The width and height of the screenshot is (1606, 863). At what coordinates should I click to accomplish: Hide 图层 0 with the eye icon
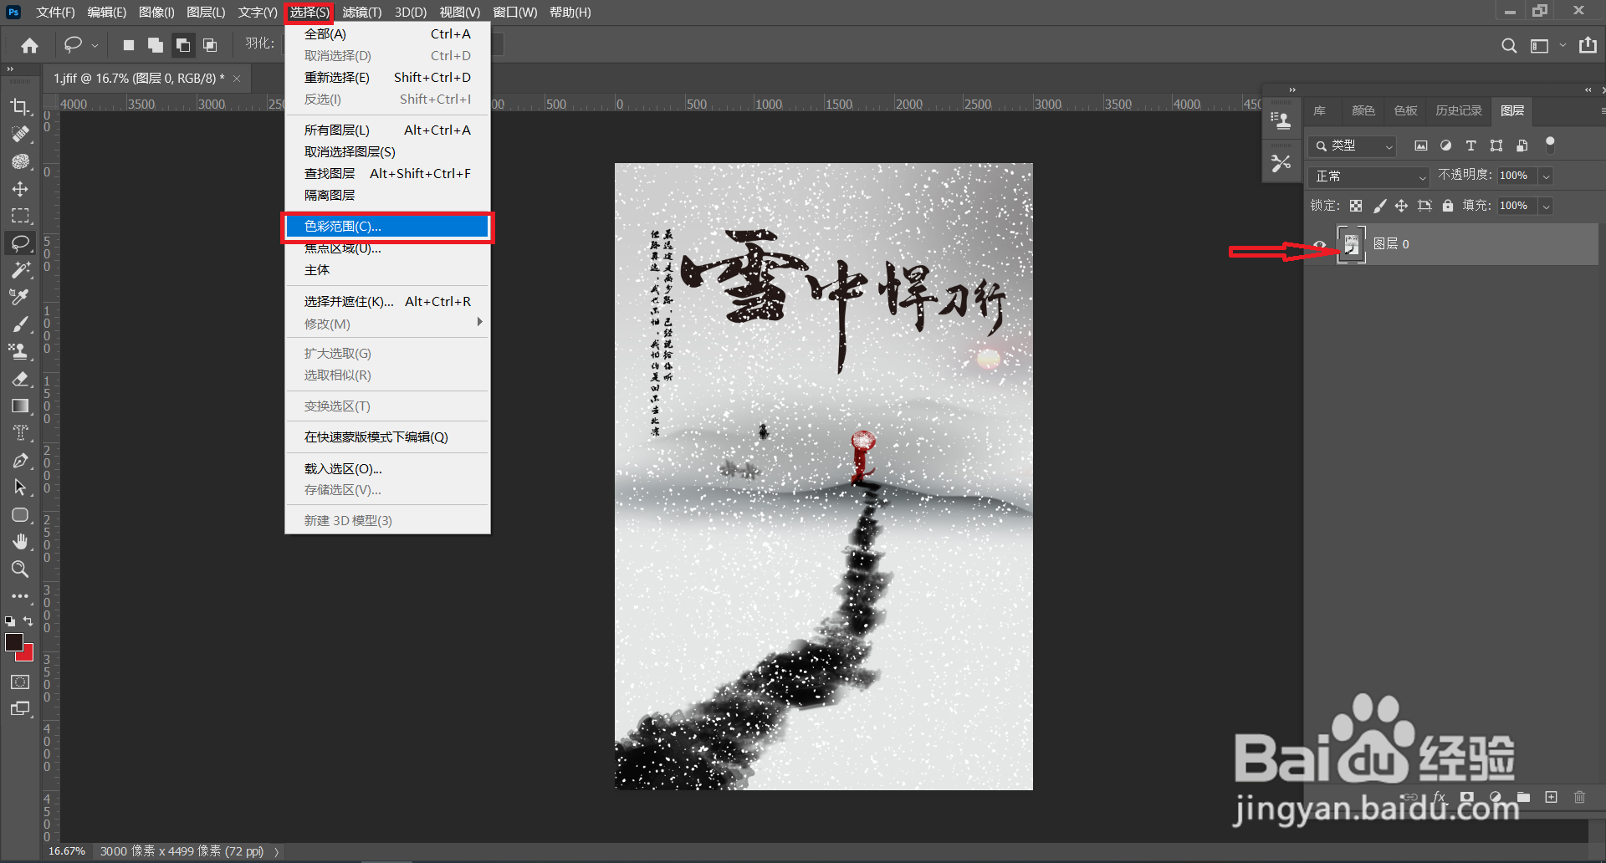[1320, 244]
